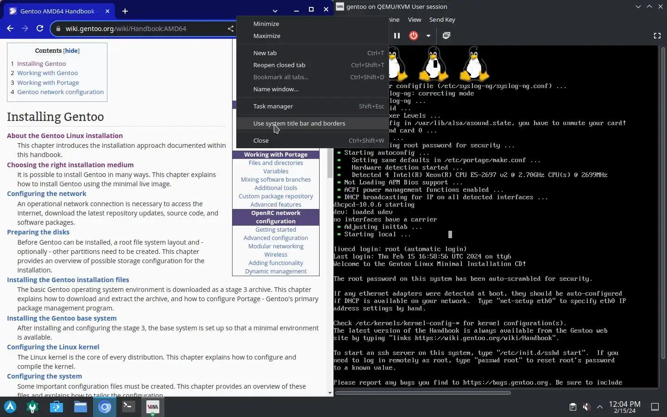Open the Send Key menu
667x417 pixels.
(x=442, y=19)
